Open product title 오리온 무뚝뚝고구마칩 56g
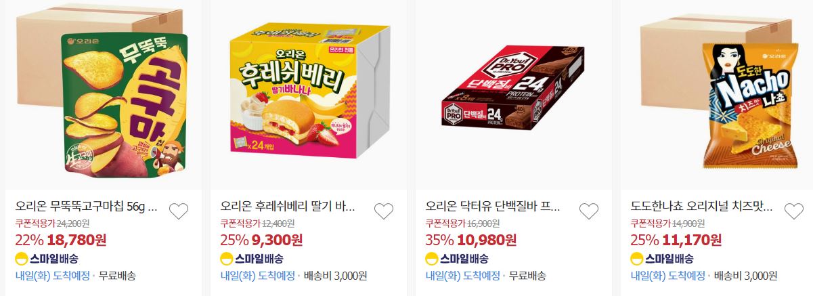813x296 pixels. point(87,207)
